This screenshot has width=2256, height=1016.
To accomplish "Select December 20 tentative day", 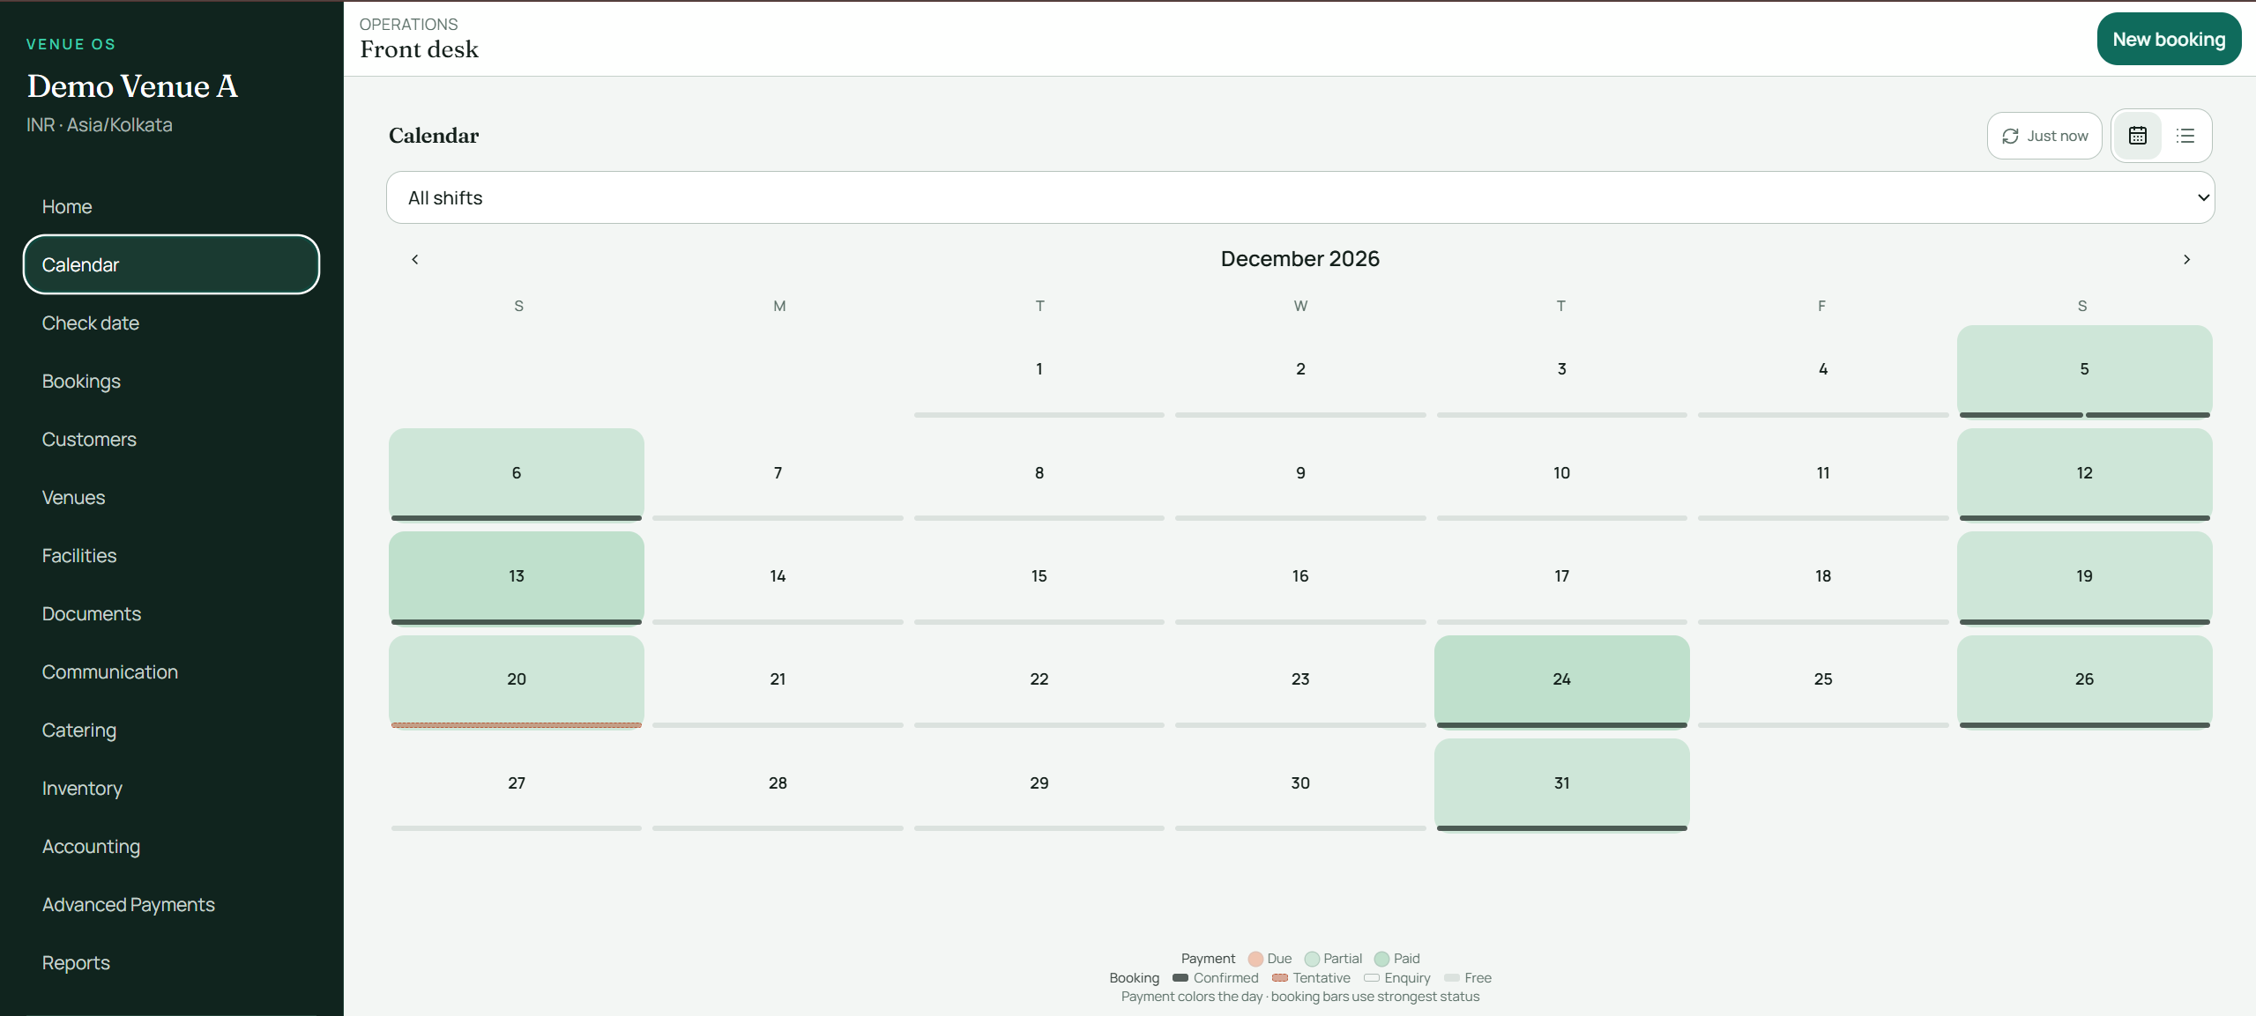I will click(517, 681).
